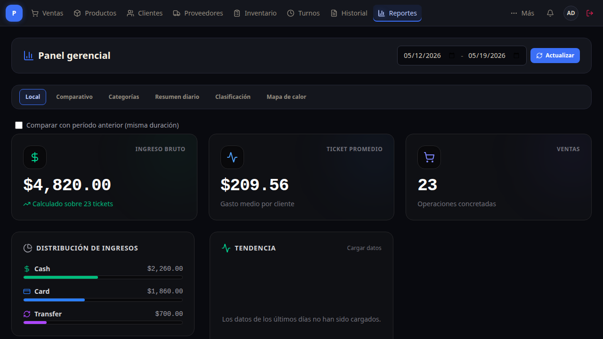Click the Clientes people icon
This screenshot has width=603, height=339.
(130, 13)
